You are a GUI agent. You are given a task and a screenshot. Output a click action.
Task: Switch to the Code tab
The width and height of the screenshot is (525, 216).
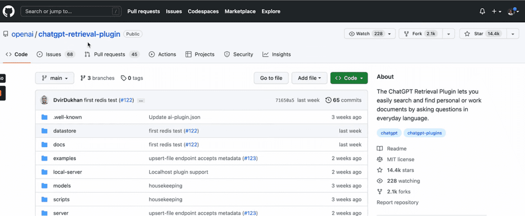pyautogui.click(x=17, y=54)
